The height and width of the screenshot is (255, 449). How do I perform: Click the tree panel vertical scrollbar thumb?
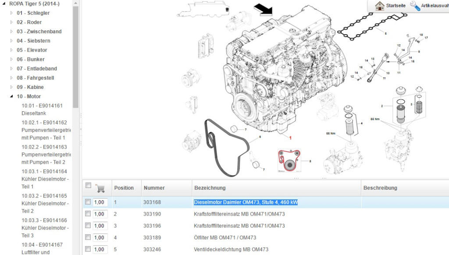coord(75,57)
